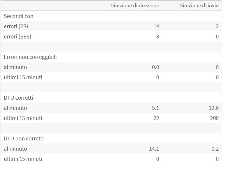
Task: Click the Errori non correggibili heading
Action: coord(30,57)
